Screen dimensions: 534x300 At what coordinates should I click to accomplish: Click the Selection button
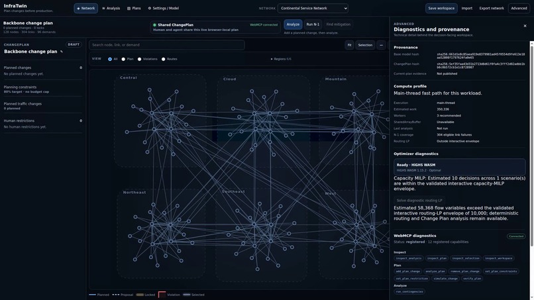click(x=365, y=45)
